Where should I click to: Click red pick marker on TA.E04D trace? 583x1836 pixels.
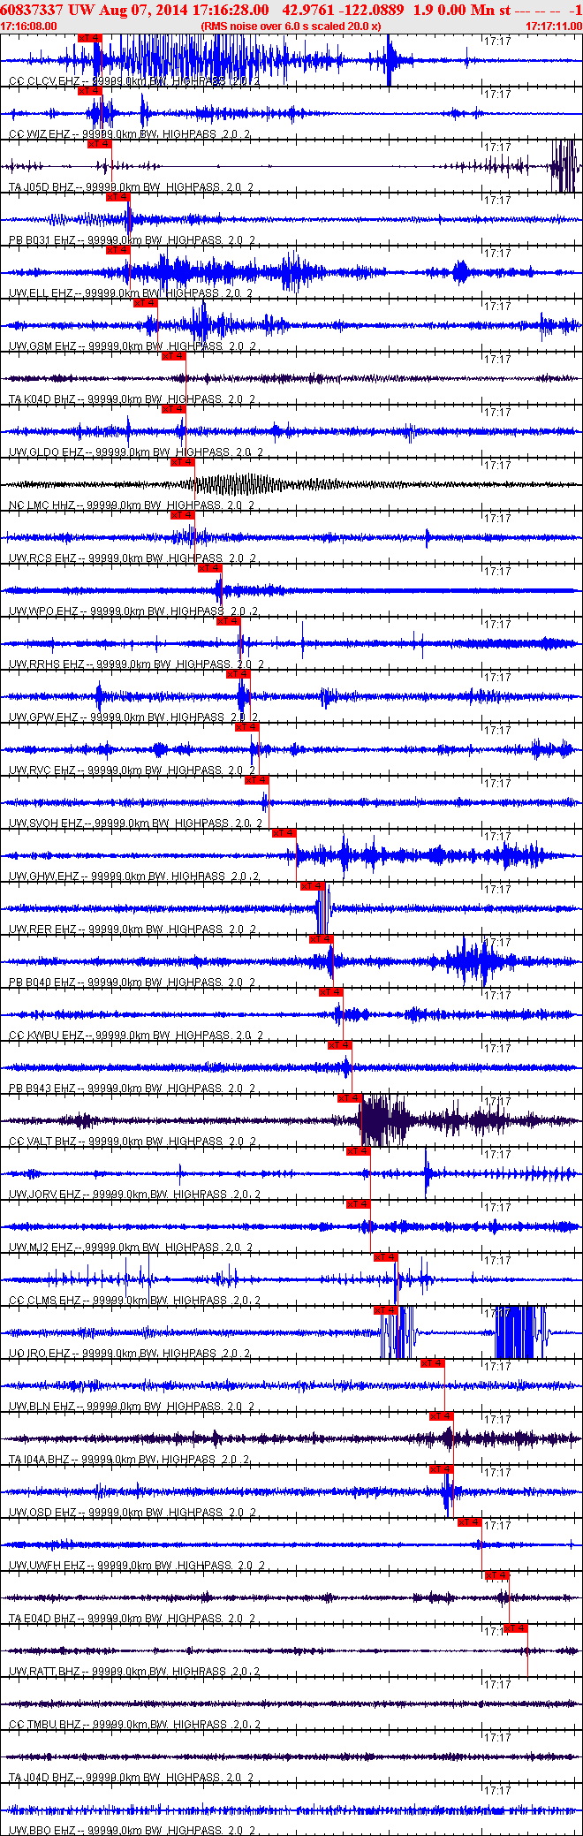(497, 1575)
